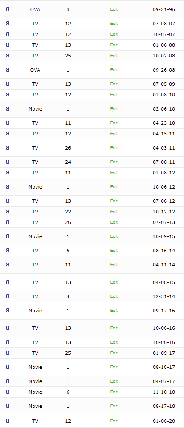Click episode count 11 in 04-23-10 row
Screen dimensions: 184x428
pos(68,123)
